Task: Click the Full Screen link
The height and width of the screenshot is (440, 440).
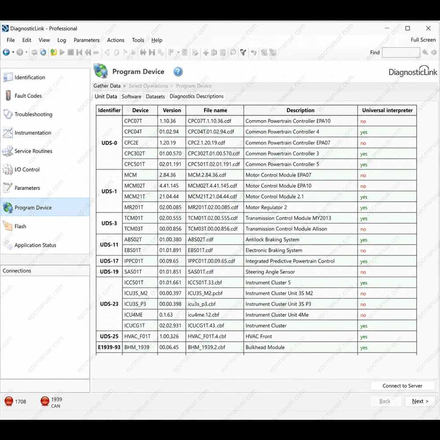Action: pyautogui.click(x=423, y=40)
